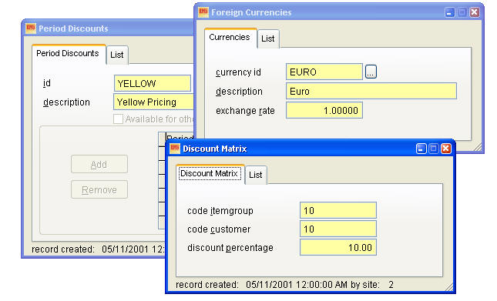Select the Currencies tab
This screenshot has width=497, height=301.
pyautogui.click(x=230, y=38)
